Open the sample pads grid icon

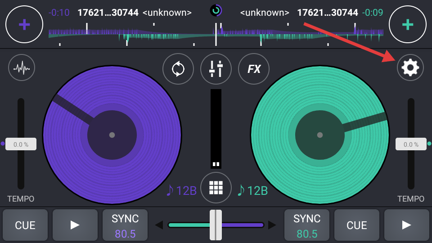[x=216, y=188]
